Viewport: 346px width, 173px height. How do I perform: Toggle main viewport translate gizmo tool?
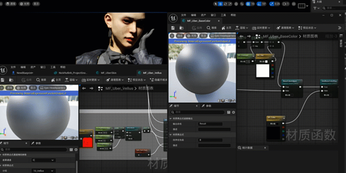click(220, 4)
